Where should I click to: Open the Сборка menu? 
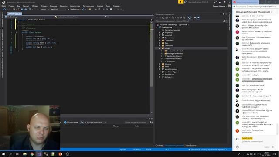(x=35, y=6)
